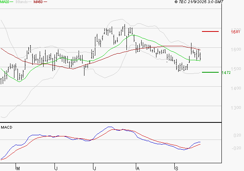Click the MACD negative -0.20 axis label
Image resolution: width=244 pixels, height=171 pixels.
[x=236, y=148]
